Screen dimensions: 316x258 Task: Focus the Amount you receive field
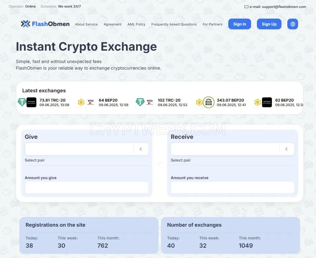[232, 187]
